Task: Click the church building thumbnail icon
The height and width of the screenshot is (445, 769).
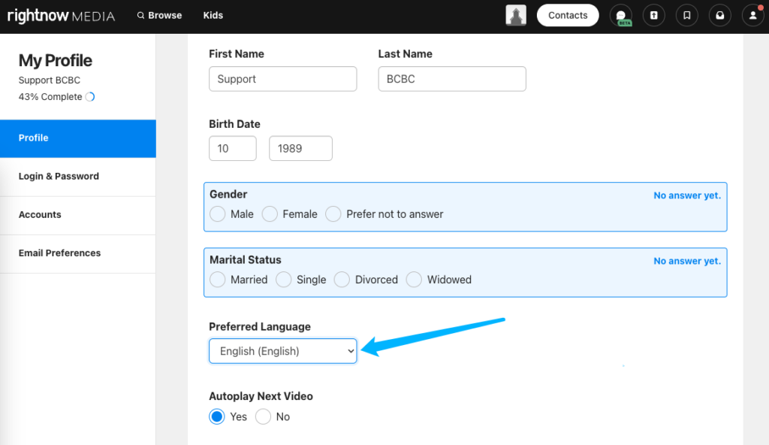Action: (516, 15)
